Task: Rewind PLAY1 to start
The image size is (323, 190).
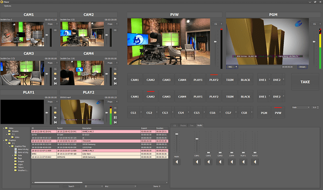Action: pyautogui.click(x=55, y=122)
